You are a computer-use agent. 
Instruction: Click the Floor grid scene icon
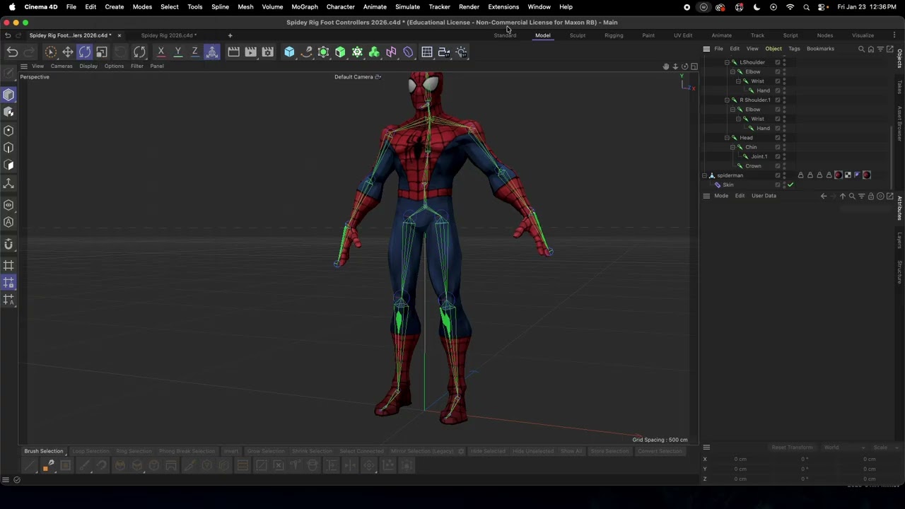click(427, 52)
